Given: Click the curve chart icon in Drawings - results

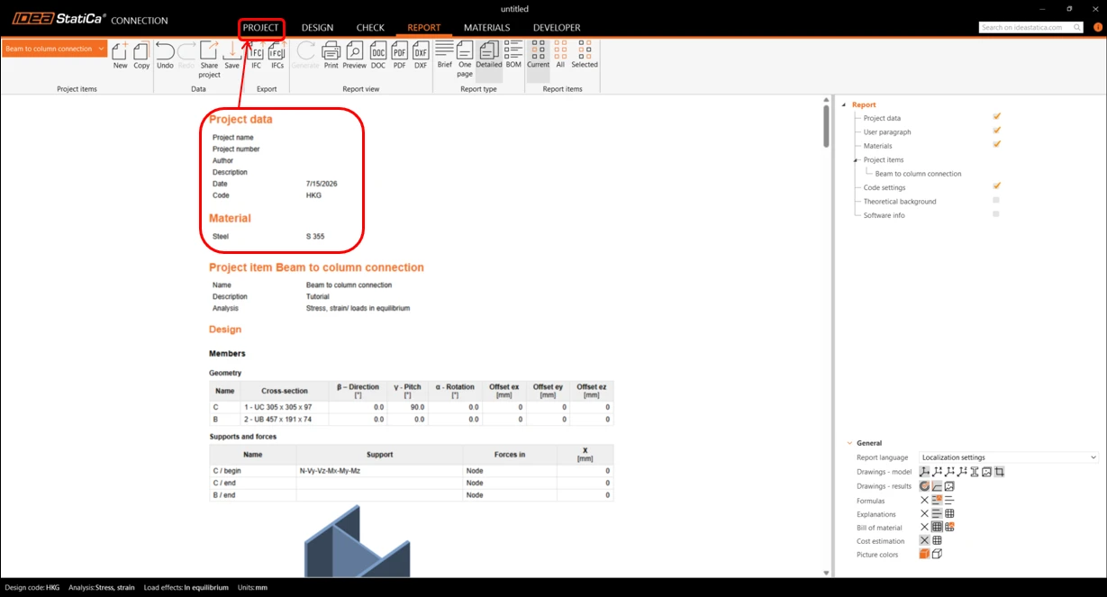Looking at the screenshot, I should [937, 486].
